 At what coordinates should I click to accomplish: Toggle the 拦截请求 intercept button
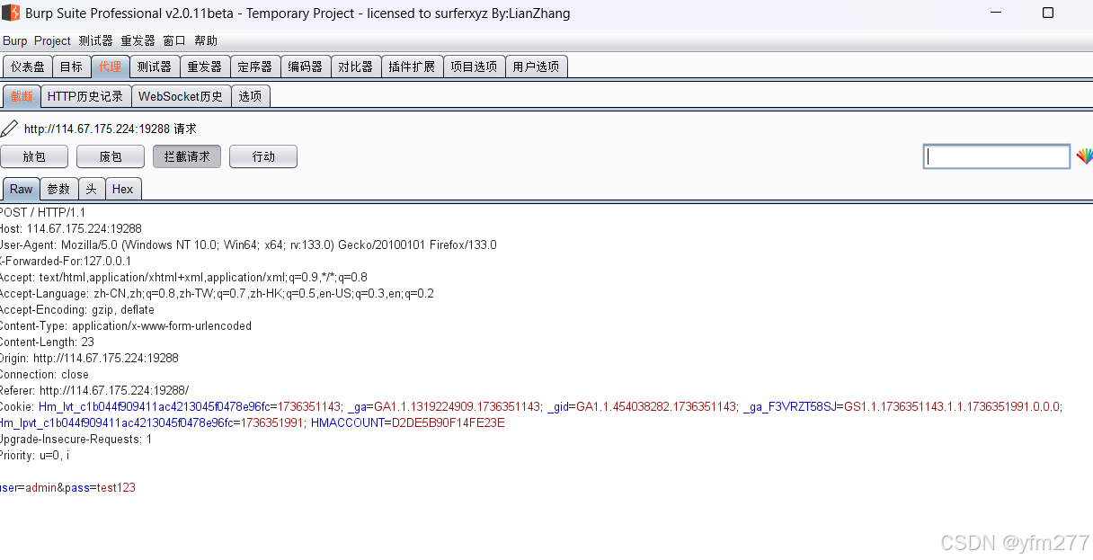point(187,156)
